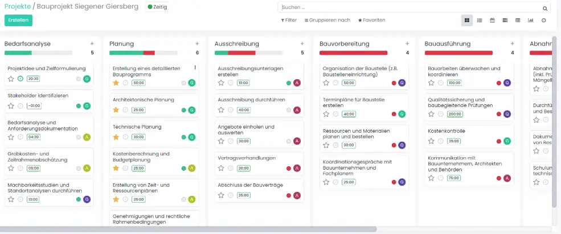Open assignee avatar G on Kostenkontrolle card

[507, 141]
